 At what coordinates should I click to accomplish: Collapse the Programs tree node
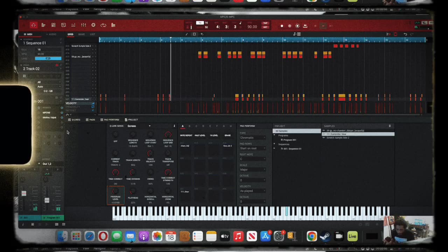[x=274, y=135]
